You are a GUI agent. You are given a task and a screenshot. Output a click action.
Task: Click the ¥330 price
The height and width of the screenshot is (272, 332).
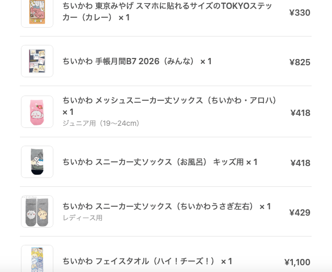point(300,13)
